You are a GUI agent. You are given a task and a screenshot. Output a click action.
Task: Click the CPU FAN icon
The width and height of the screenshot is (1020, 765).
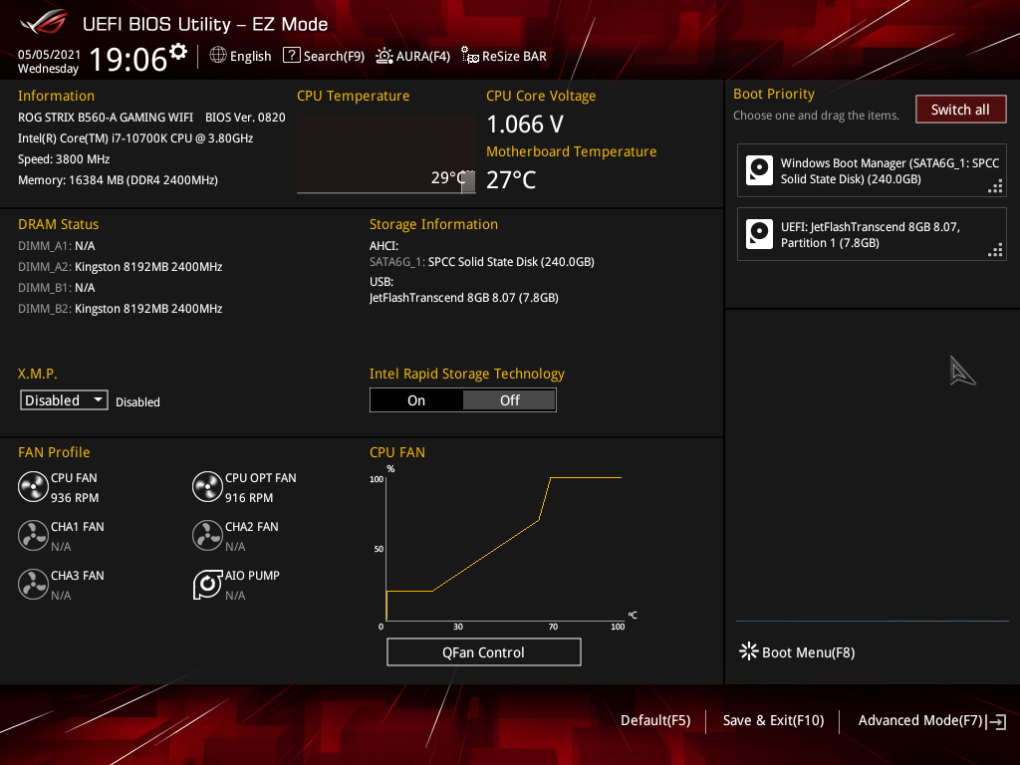pyautogui.click(x=33, y=487)
